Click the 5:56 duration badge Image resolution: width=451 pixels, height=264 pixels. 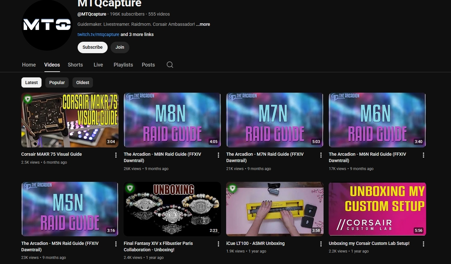(x=418, y=231)
